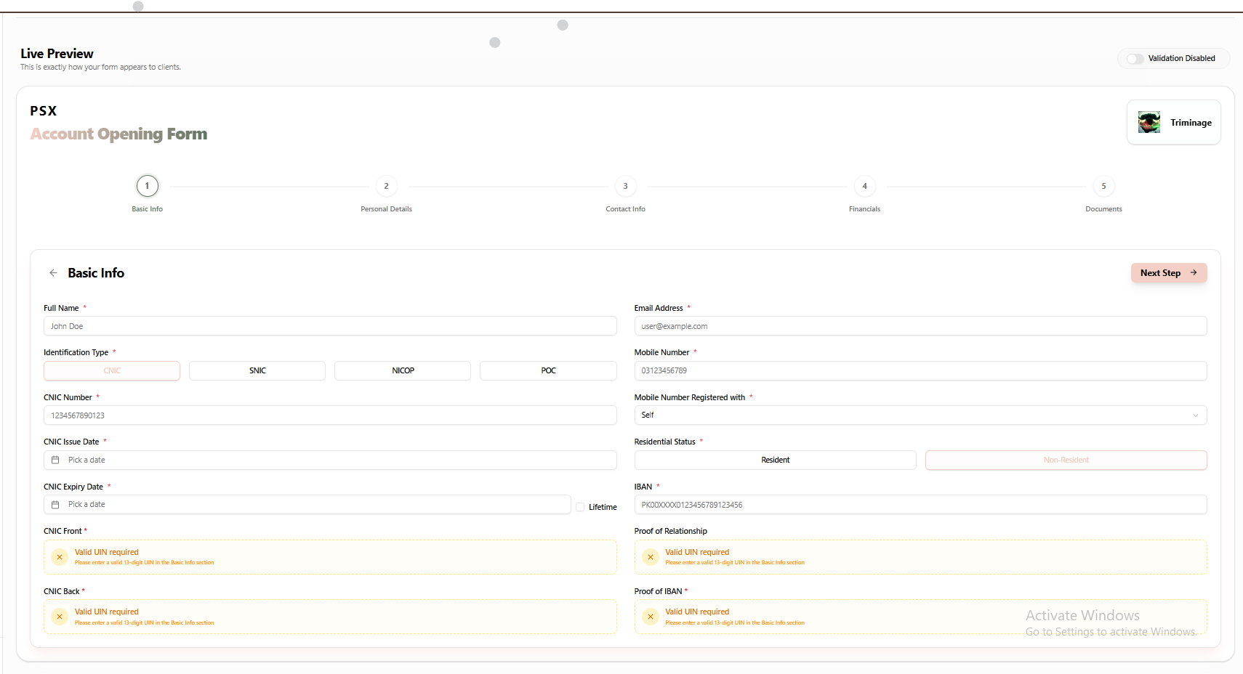Click the error icon on CNIC Front field

coord(60,556)
